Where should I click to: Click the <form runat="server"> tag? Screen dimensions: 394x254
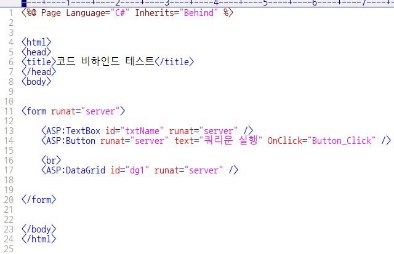(73, 111)
